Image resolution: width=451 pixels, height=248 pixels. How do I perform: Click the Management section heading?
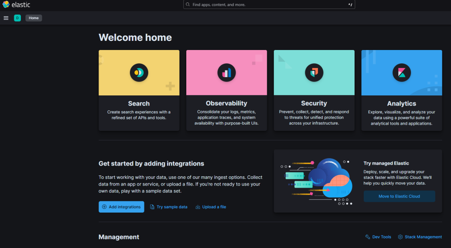point(119,237)
